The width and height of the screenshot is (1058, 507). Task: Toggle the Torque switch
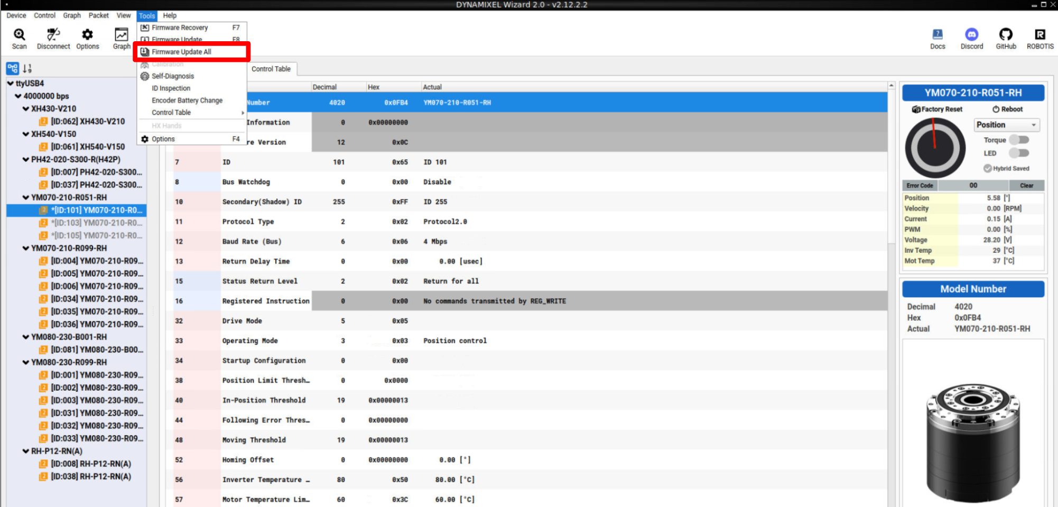pyautogui.click(x=1019, y=140)
